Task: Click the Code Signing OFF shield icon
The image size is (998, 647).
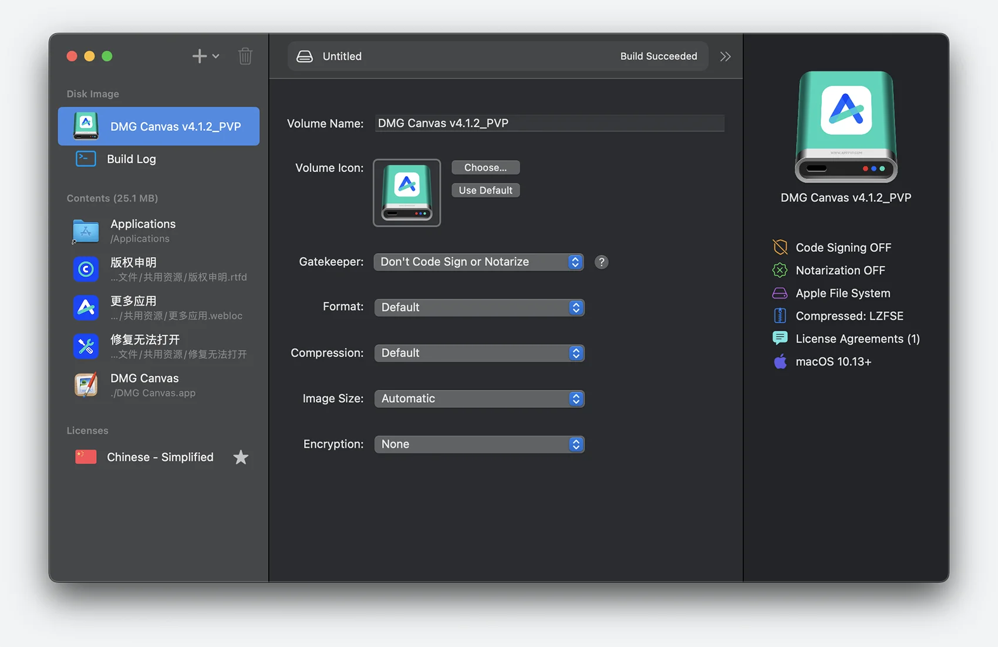Action: [x=780, y=247]
